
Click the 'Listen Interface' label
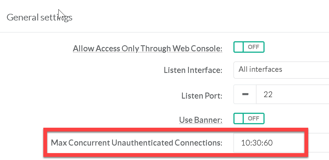[x=193, y=70]
